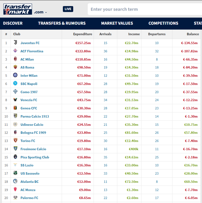The width and height of the screenshot is (202, 203).
Task: Click the Genoa CFC crest icon
Action: coord(15,108)
